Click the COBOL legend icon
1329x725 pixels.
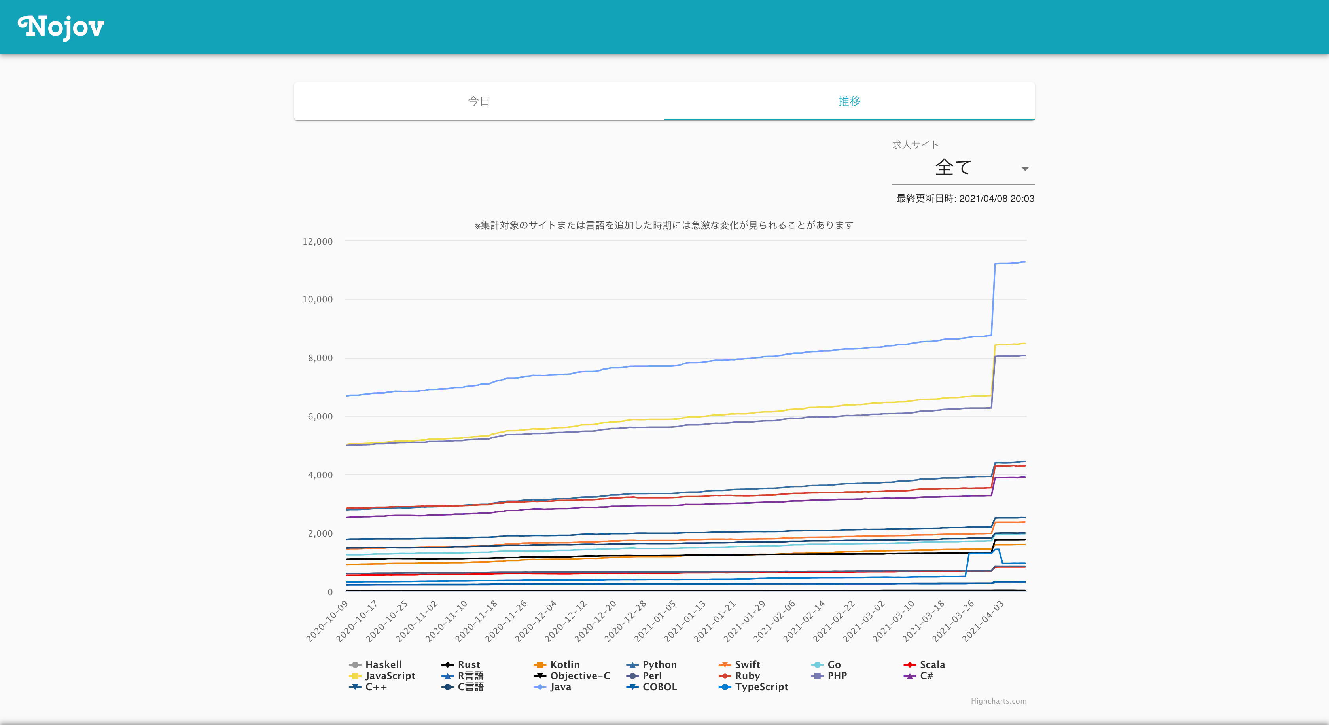(632, 687)
